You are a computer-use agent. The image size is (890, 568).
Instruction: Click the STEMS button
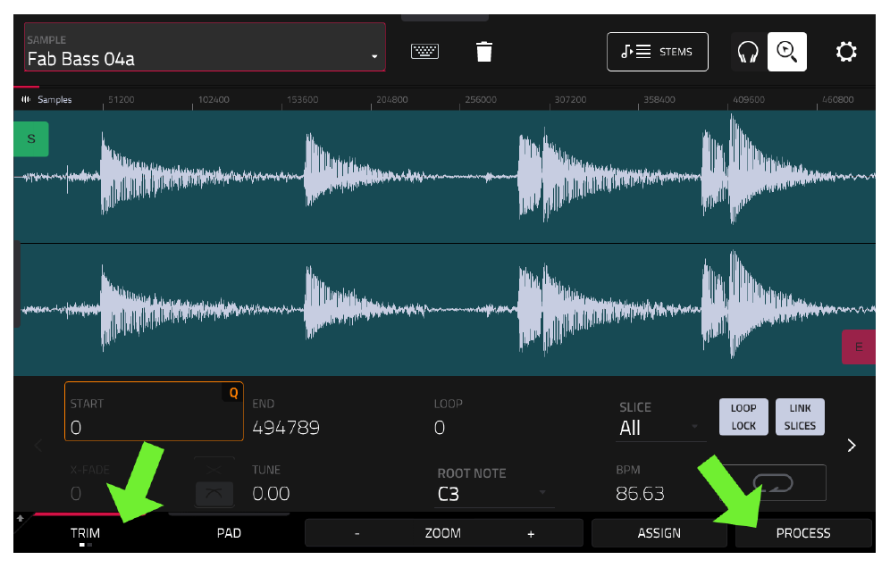click(x=658, y=52)
